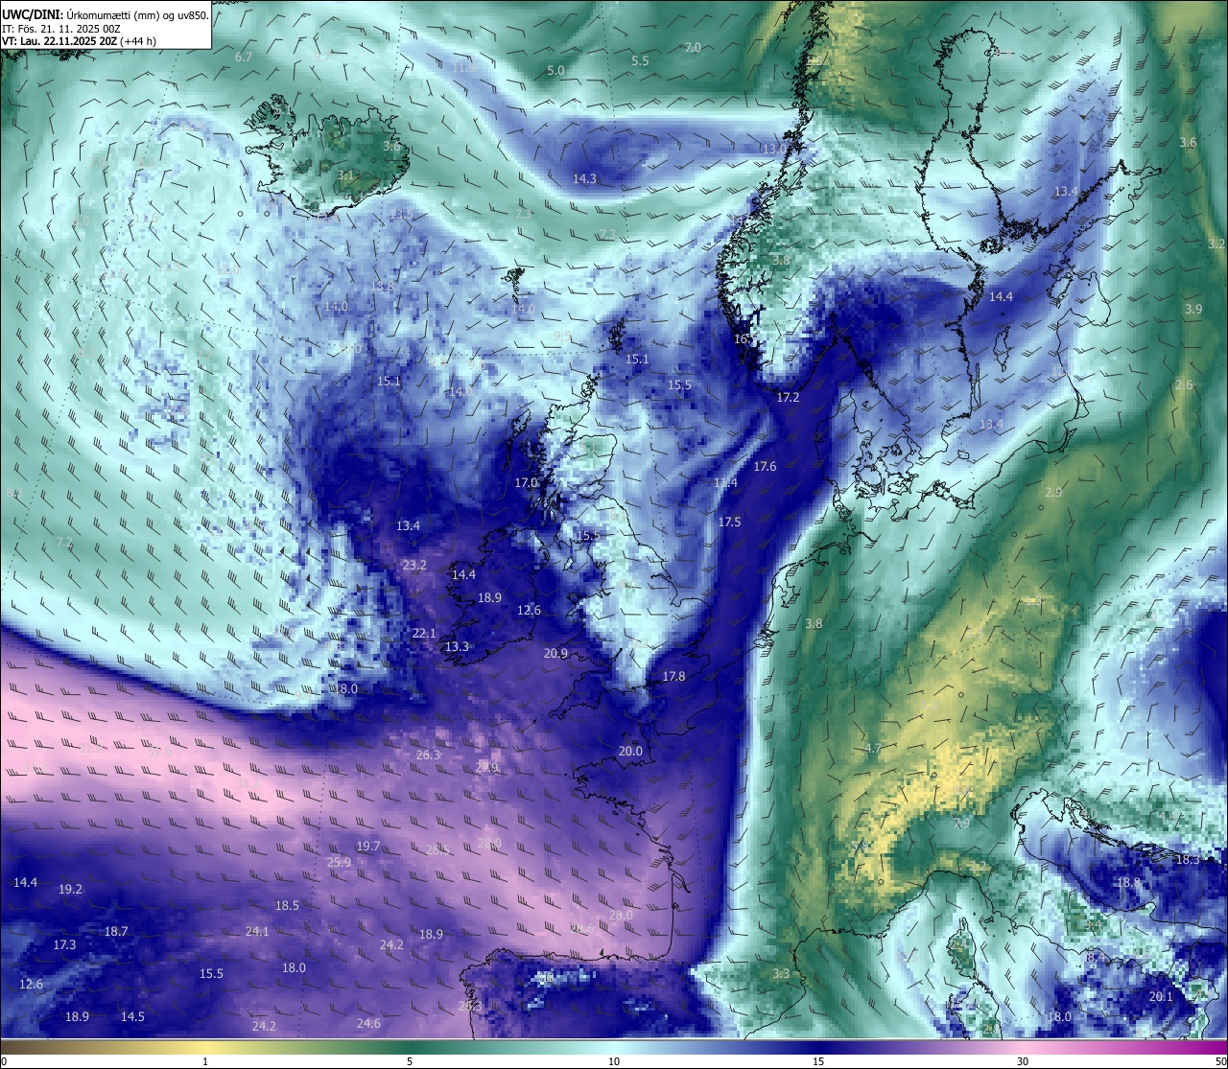Select the 17.6 value label
This screenshot has width=1228, height=1069.
click(765, 466)
